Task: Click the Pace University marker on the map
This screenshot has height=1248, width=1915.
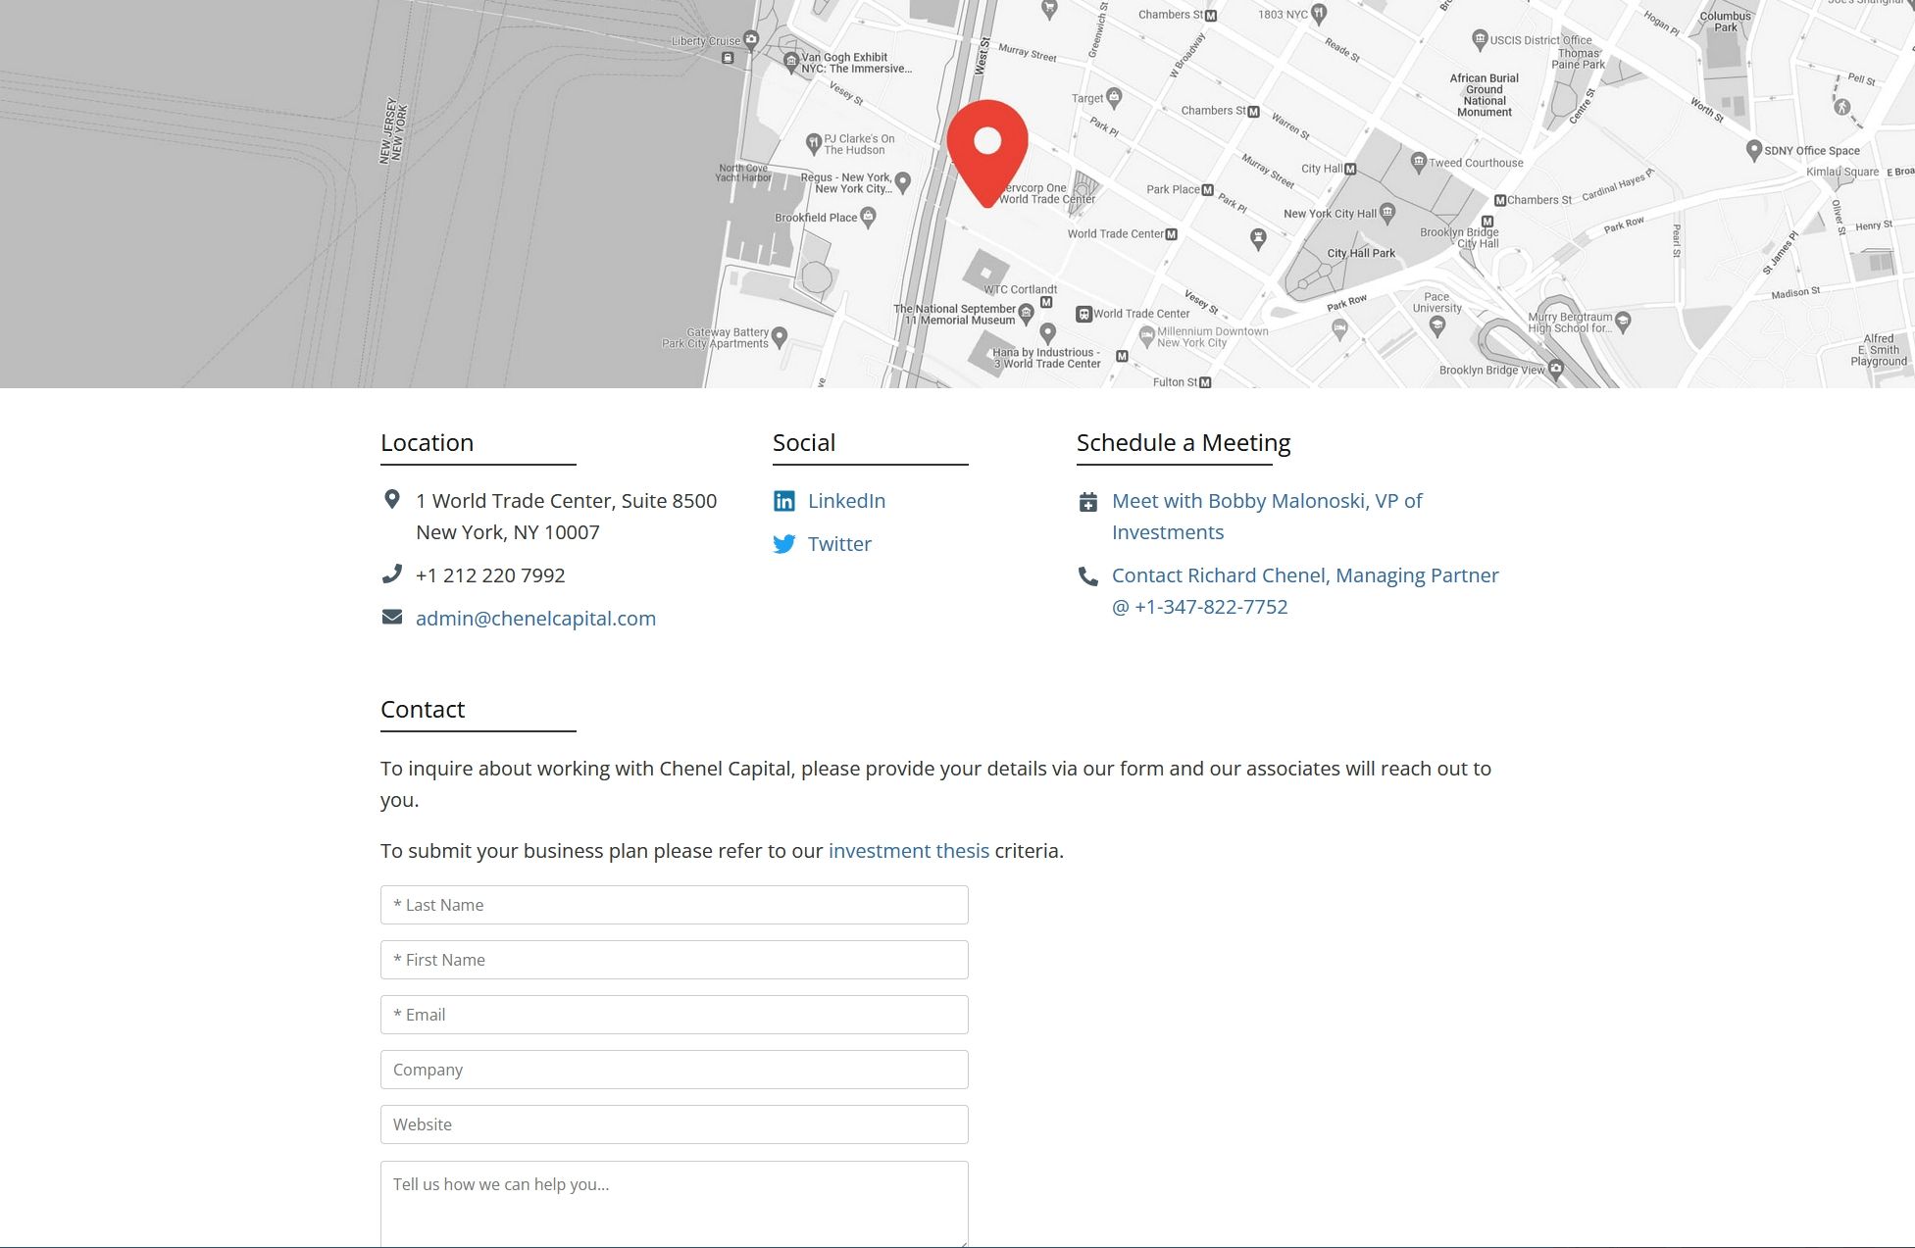Action: [x=1437, y=326]
